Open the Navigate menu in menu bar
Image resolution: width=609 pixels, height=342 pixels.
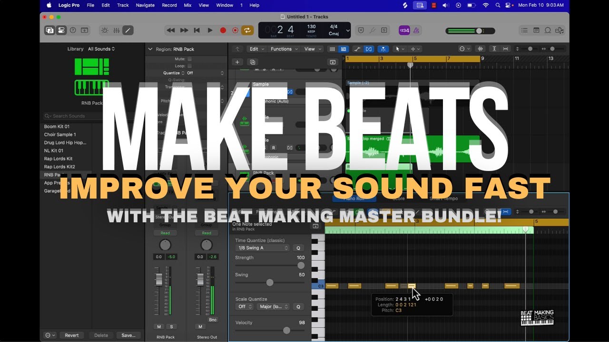point(145,5)
